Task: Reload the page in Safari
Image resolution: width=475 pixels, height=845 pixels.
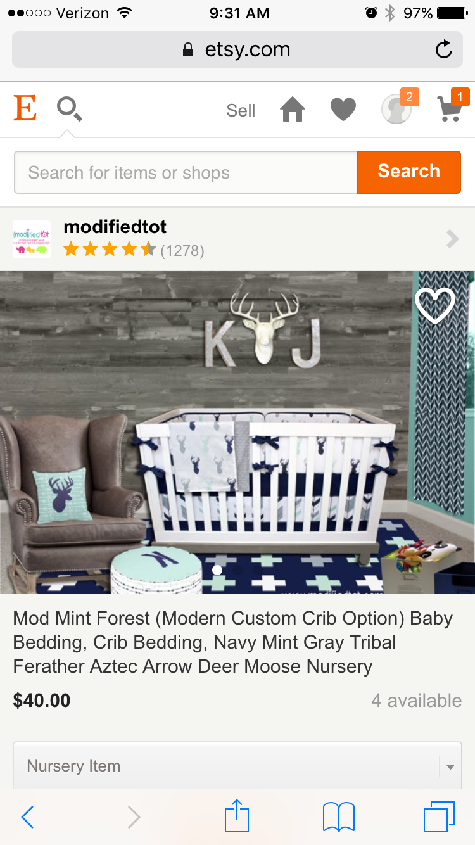Action: pyautogui.click(x=444, y=49)
